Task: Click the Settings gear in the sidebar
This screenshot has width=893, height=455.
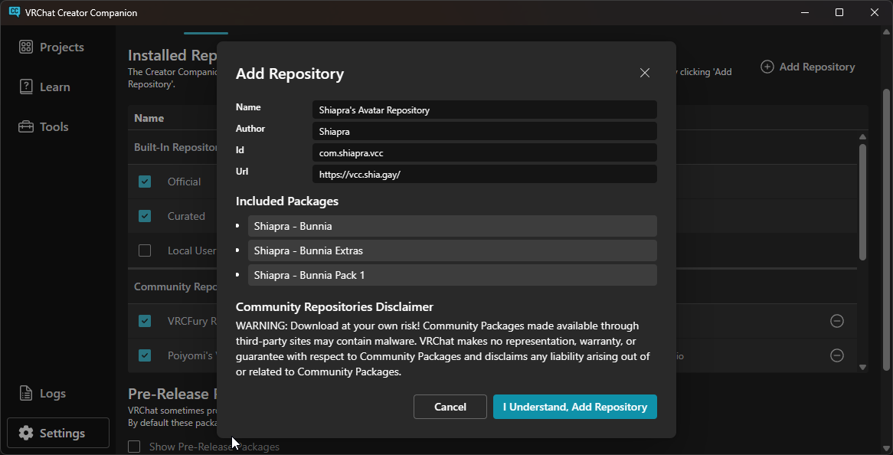Action: point(26,434)
